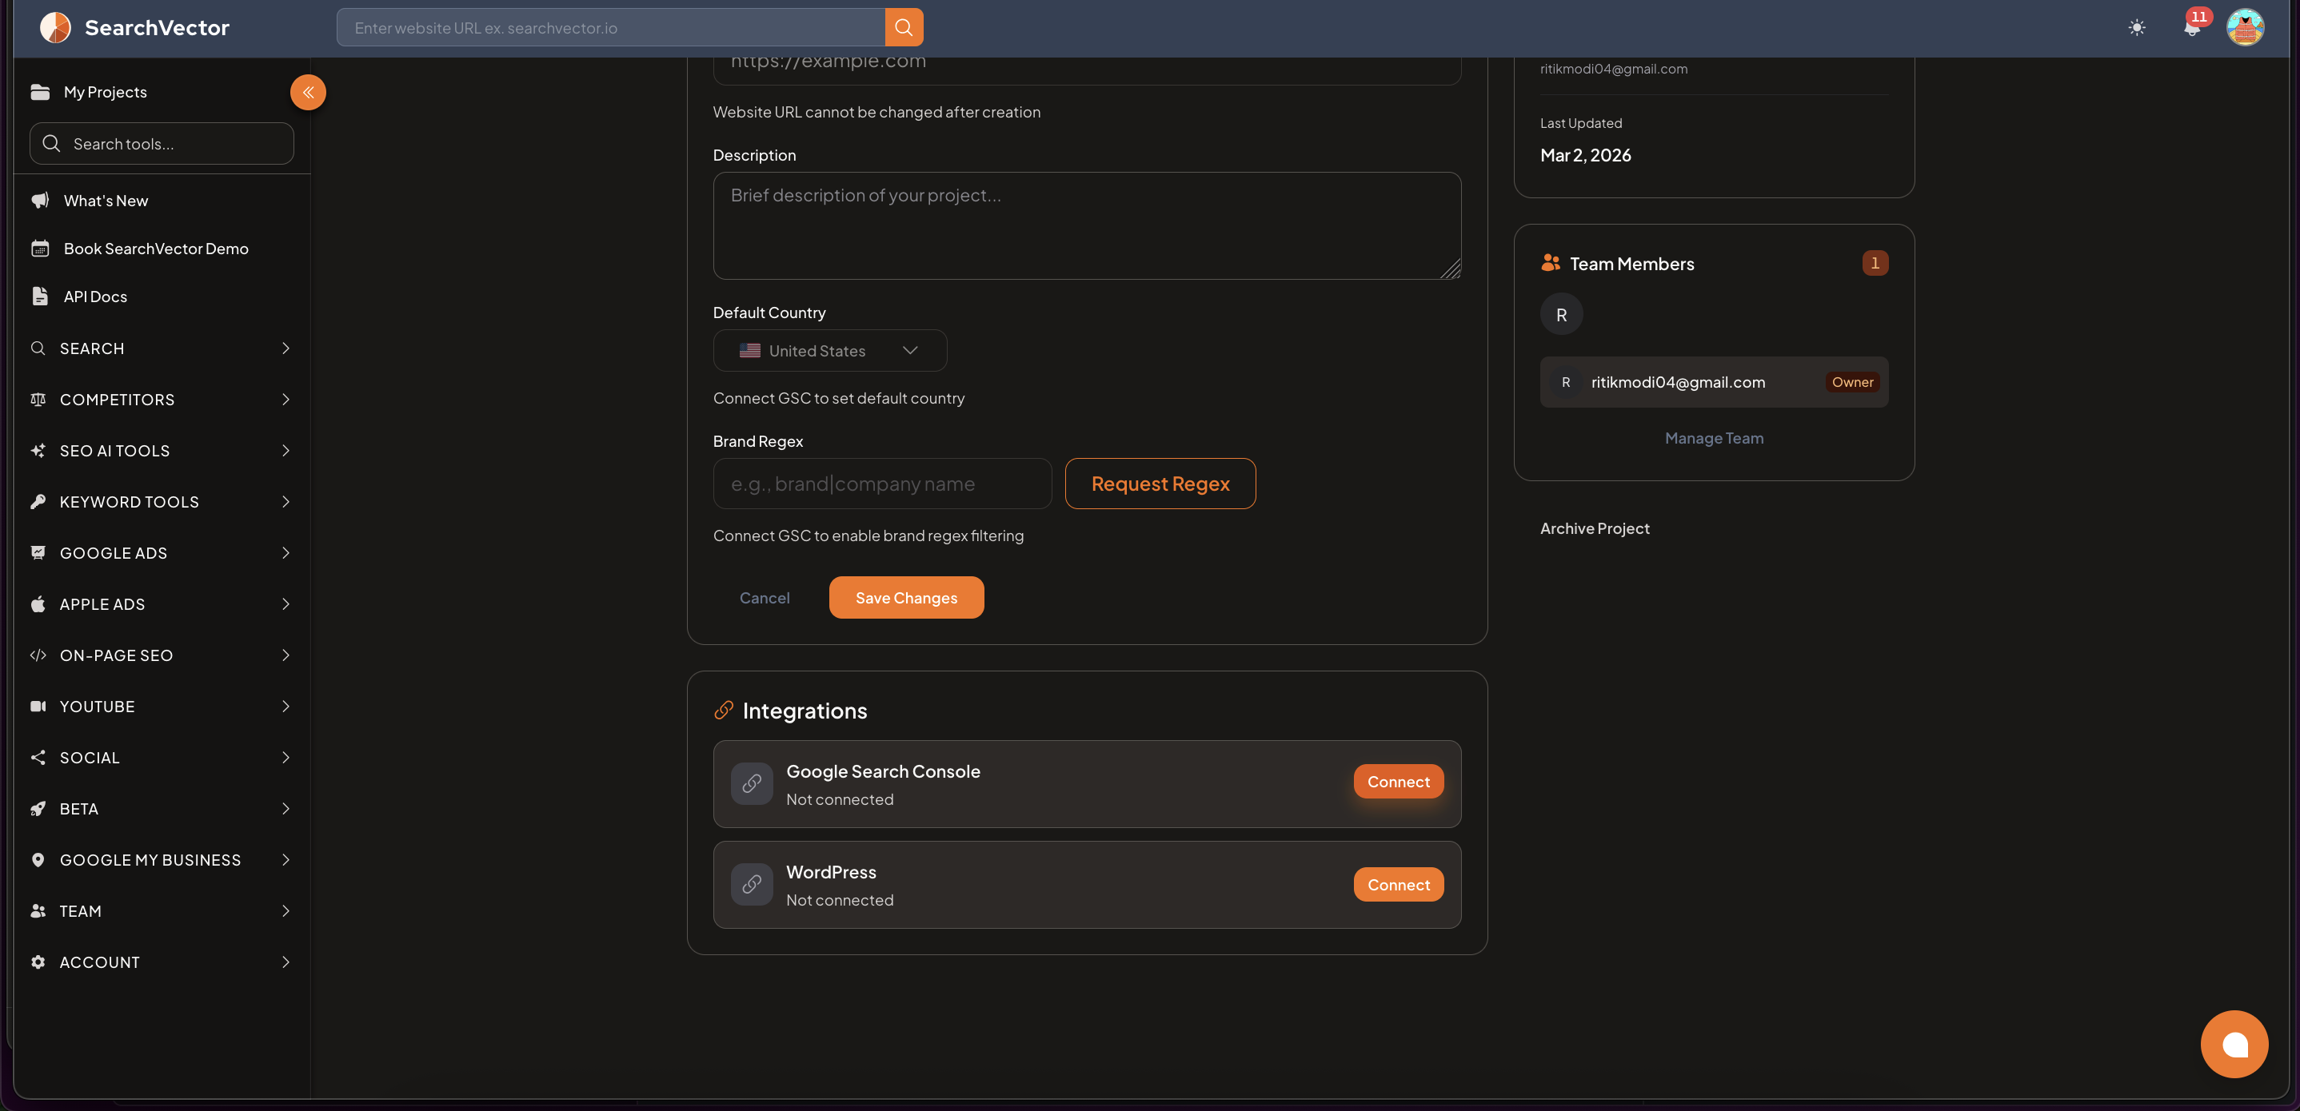Collapse the sidebar with the double-chevron button
2300x1111 pixels.
click(308, 92)
